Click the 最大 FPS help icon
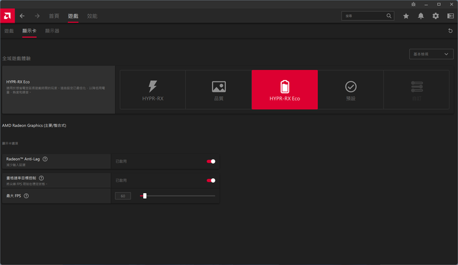Screen dimensions: 458x265 point(26,196)
